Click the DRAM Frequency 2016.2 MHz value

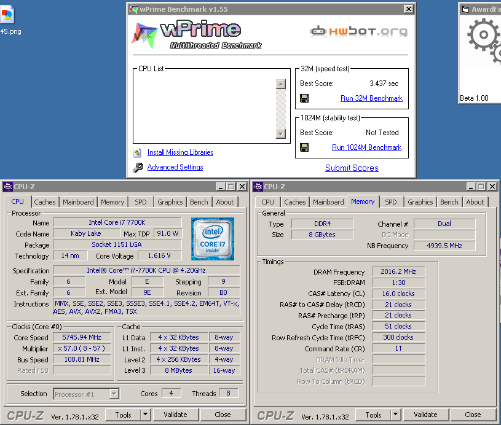(398, 271)
